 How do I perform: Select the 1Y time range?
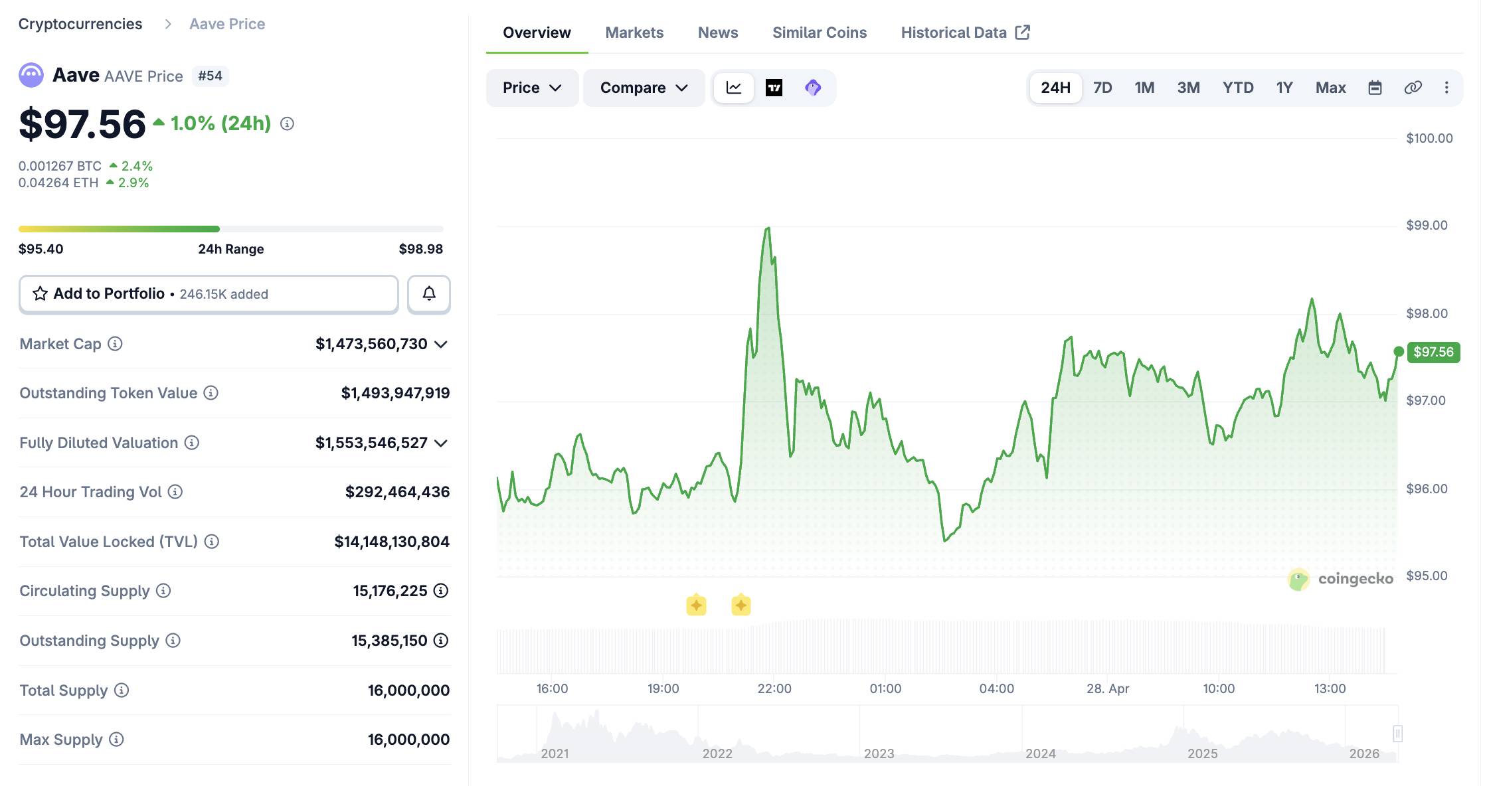point(1284,88)
